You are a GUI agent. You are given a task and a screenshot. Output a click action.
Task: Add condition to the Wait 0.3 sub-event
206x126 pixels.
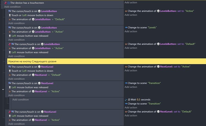coord(21,100)
